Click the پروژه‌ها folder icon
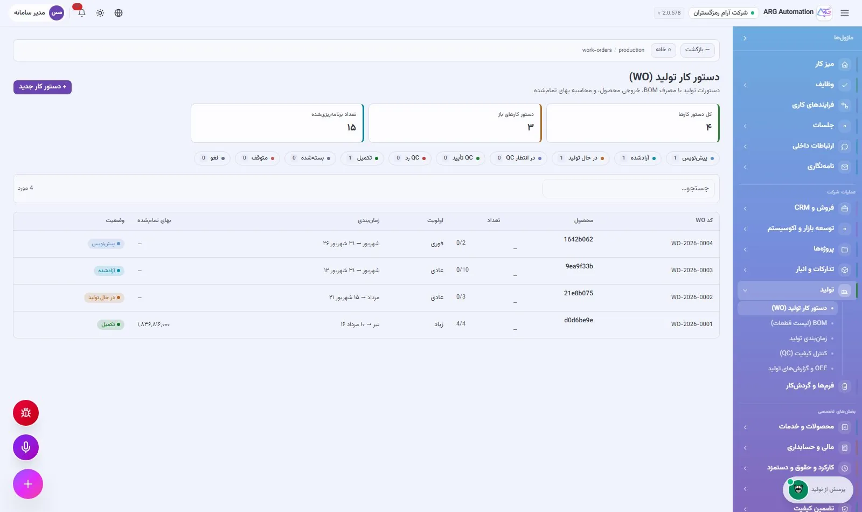The height and width of the screenshot is (512, 862). [x=845, y=249]
